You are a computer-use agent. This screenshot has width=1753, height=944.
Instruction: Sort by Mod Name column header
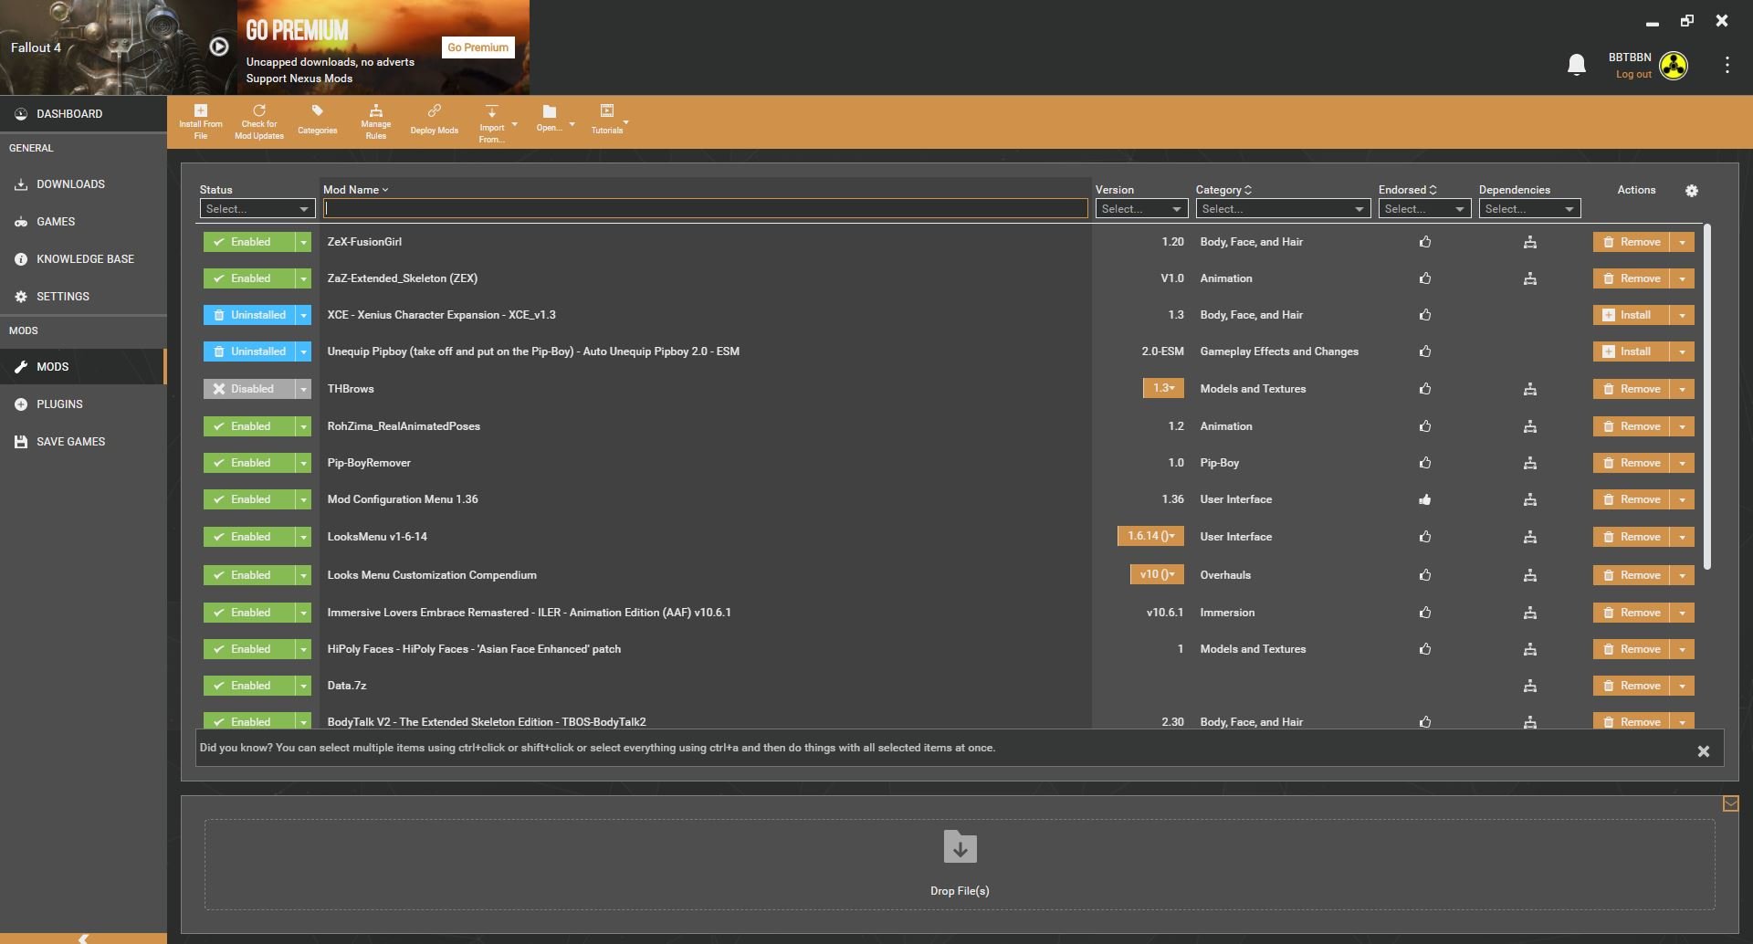pyautogui.click(x=355, y=190)
